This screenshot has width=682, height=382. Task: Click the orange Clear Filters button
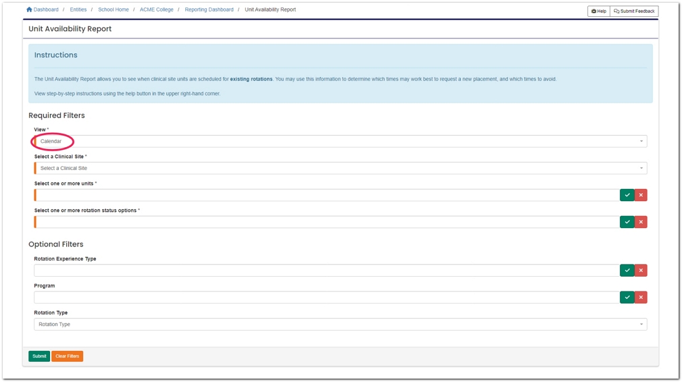point(68,356)
